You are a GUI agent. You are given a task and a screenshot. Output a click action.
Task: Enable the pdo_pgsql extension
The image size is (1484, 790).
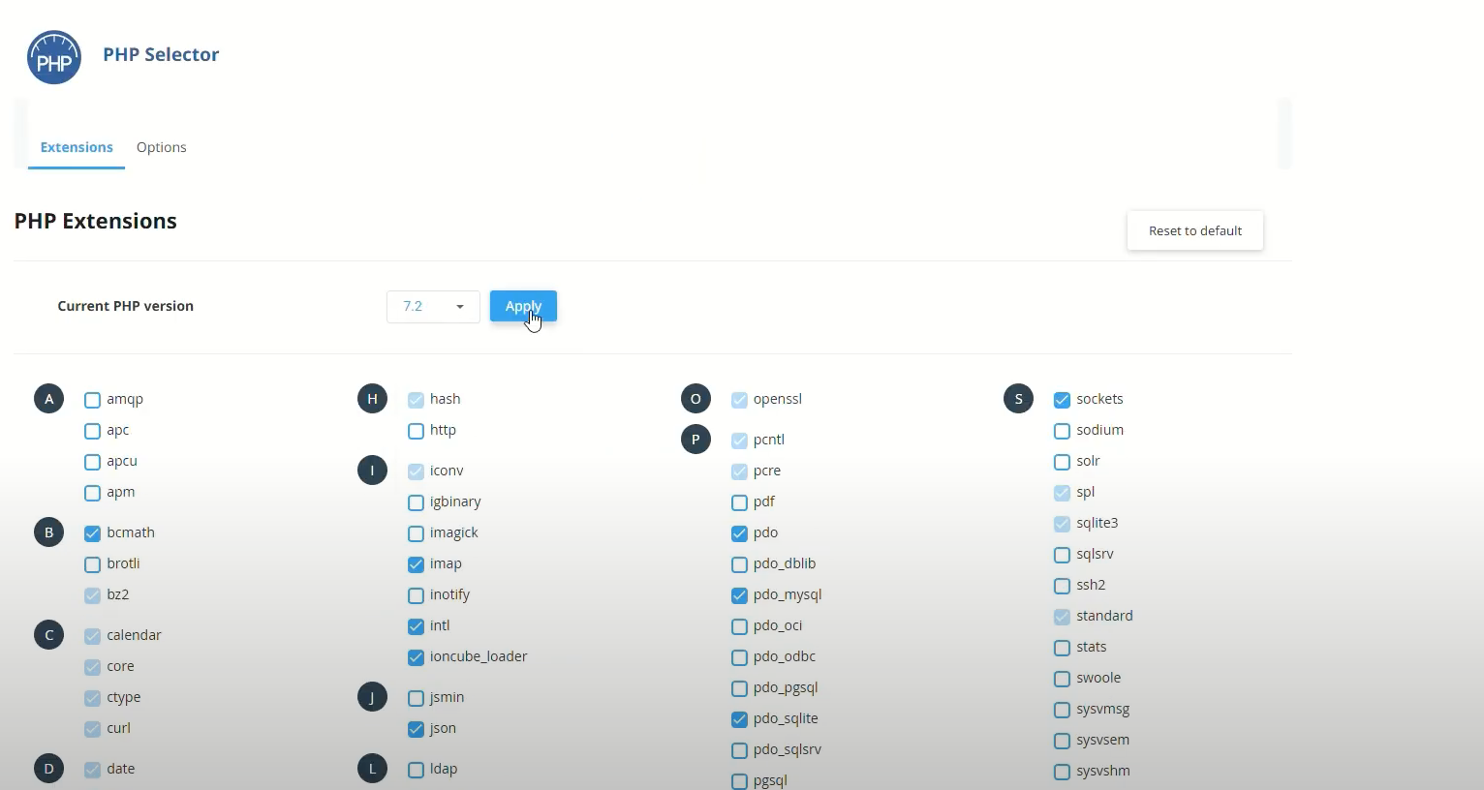739,688
